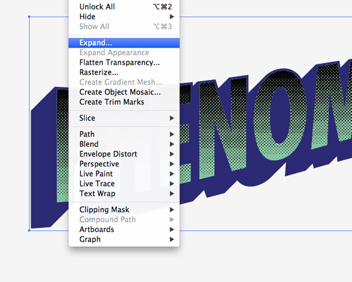The width and height of the screenshot is (352, 282).
Task: Click Flatten Transparency... option
Action: pos(124,62)
